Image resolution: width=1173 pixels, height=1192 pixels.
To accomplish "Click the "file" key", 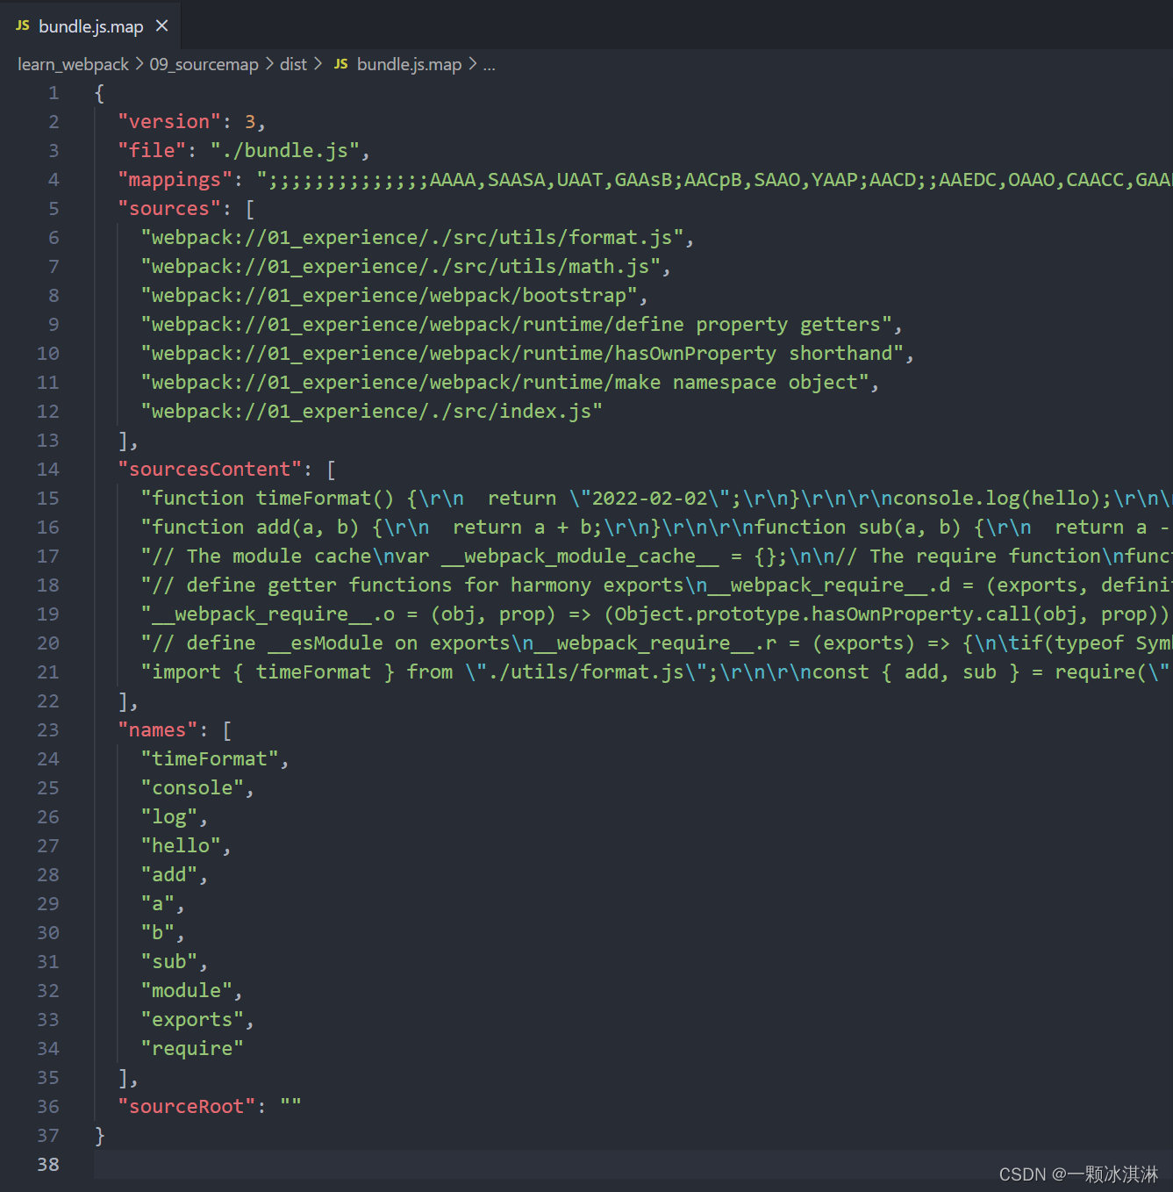I will [152, 151].
